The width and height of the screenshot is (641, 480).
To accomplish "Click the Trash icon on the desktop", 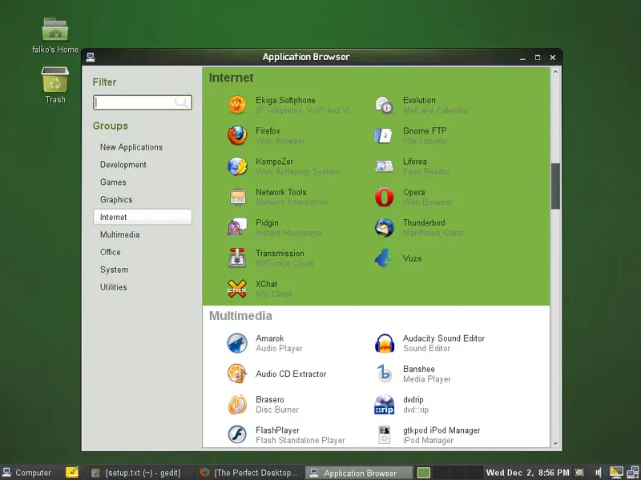I will point(55,79).
